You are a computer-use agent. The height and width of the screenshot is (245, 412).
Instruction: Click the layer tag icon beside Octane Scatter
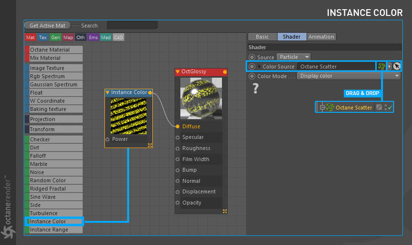tap(379, 107)
